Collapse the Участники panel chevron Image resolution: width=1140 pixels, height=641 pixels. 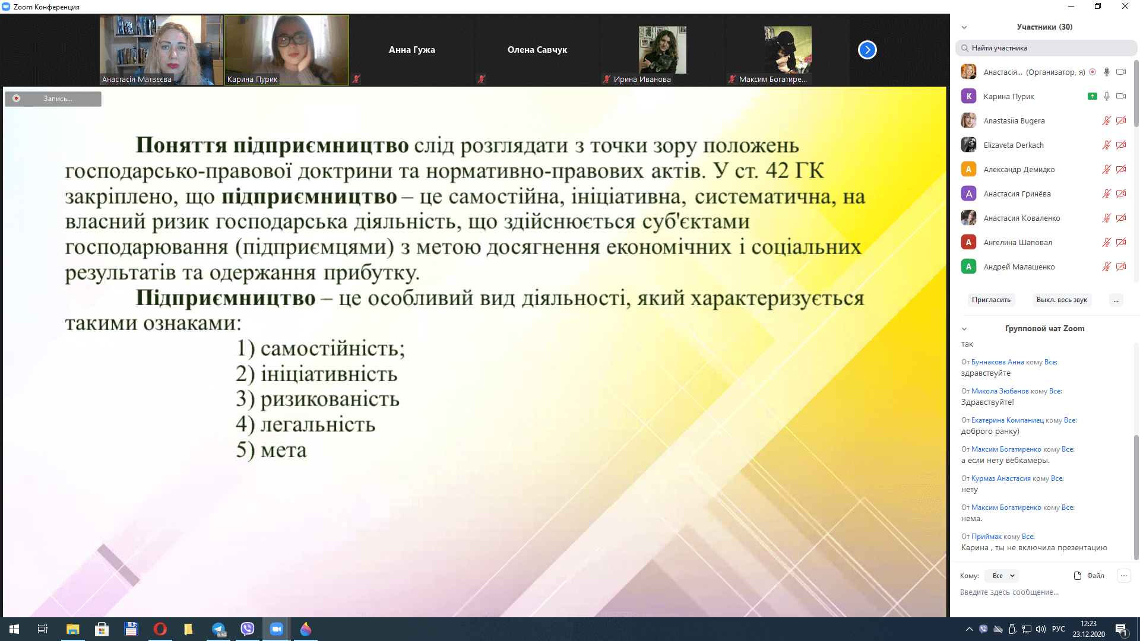click(964, 27)
